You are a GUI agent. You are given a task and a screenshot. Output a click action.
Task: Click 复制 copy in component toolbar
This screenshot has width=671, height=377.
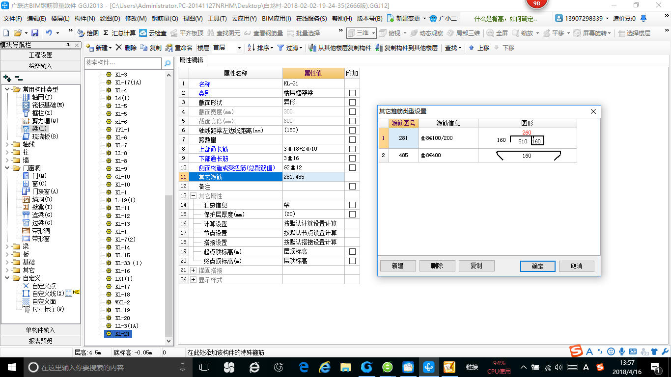click(151, 48)
